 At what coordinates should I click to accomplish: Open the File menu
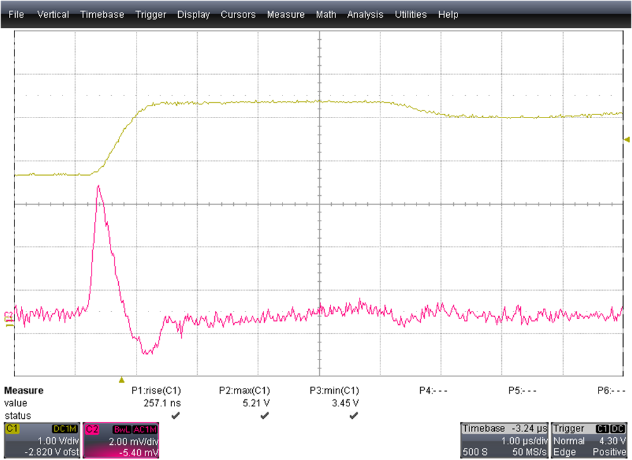(x=16, y=14)
